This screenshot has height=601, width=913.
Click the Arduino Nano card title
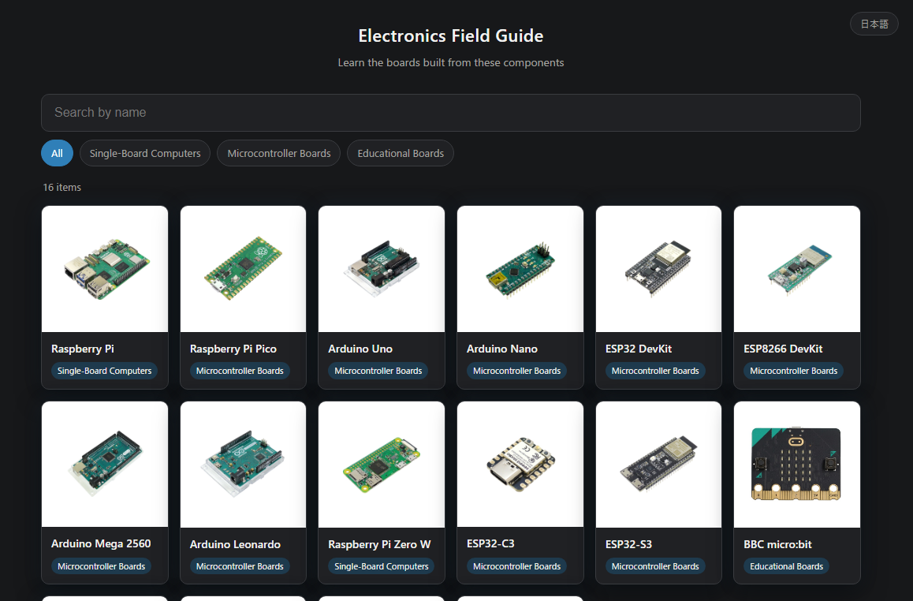pos(502,349)
